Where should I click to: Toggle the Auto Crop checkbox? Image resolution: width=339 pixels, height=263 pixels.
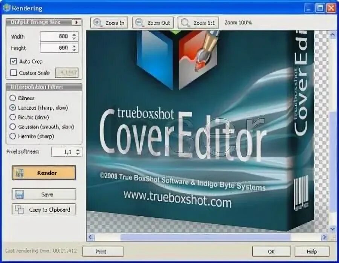pyautogui.click(x=14, y=61)
